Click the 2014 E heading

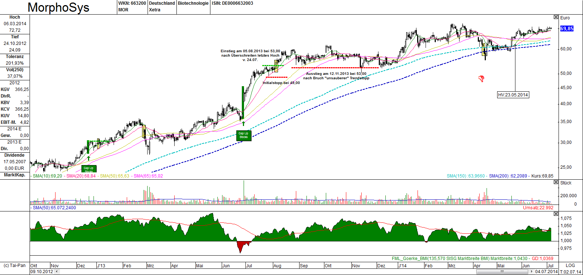(x=15, y=129)
